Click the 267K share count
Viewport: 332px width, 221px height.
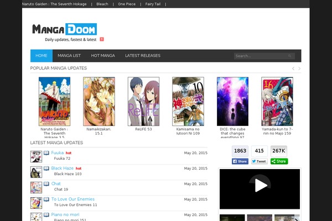tap(279, 151)
